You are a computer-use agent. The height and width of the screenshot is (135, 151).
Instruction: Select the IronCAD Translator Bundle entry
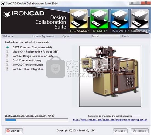tap(28, 65)
